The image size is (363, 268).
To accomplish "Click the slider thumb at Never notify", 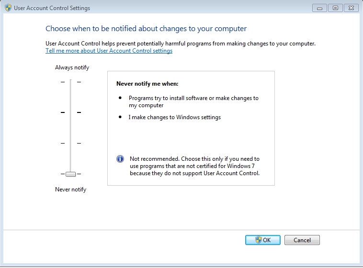I will [x=70, y=174].
